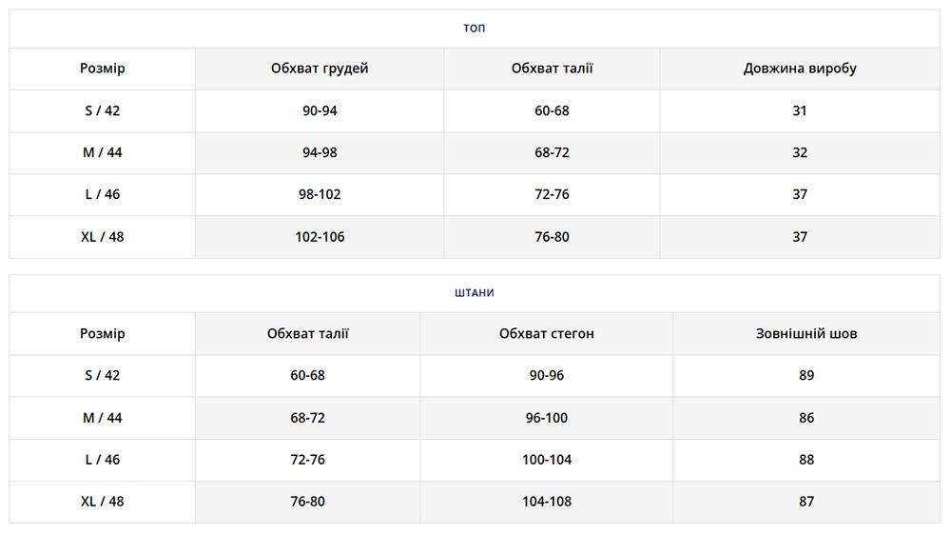Click the "ТОП" table title
The image size is (951, 534).
[474, 29]
